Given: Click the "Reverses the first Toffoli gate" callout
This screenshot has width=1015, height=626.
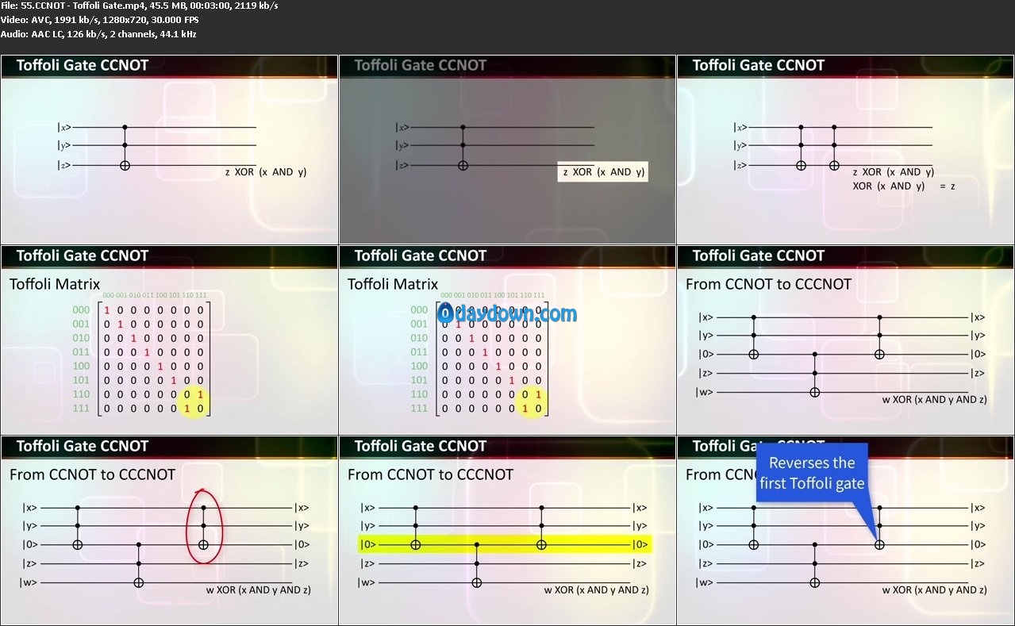Looking at the screenshot, I should 812,473.
